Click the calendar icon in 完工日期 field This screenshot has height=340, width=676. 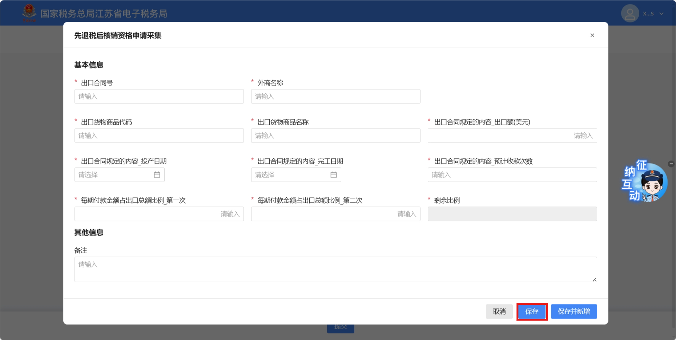click(334, 175)
